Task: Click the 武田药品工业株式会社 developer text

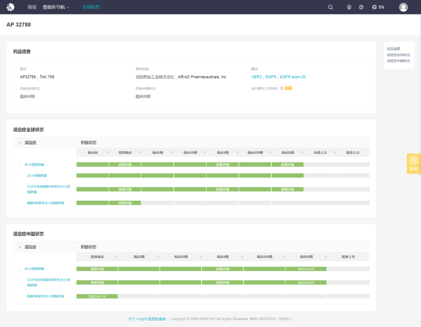Action: pos(155,77)
